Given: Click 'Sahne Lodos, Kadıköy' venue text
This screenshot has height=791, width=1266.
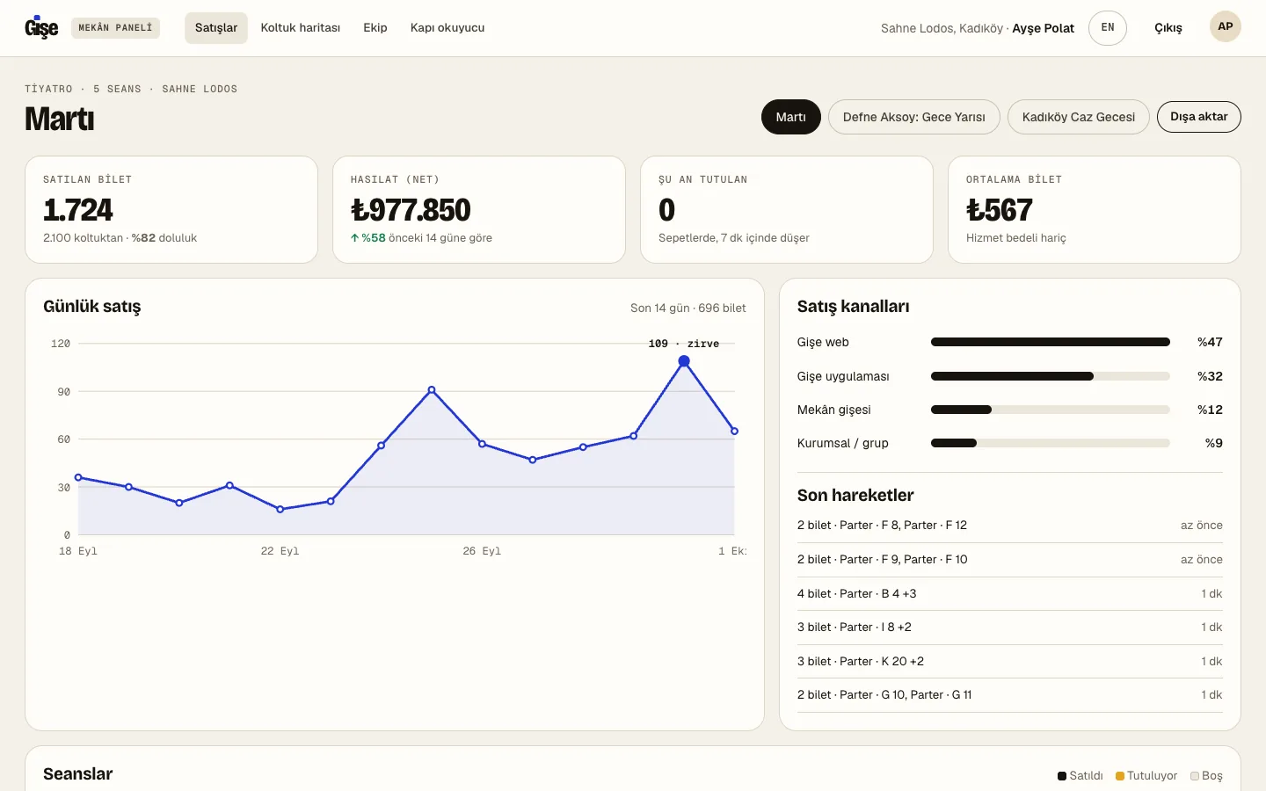Looking at the screenshot, I should tap(942, 28).
